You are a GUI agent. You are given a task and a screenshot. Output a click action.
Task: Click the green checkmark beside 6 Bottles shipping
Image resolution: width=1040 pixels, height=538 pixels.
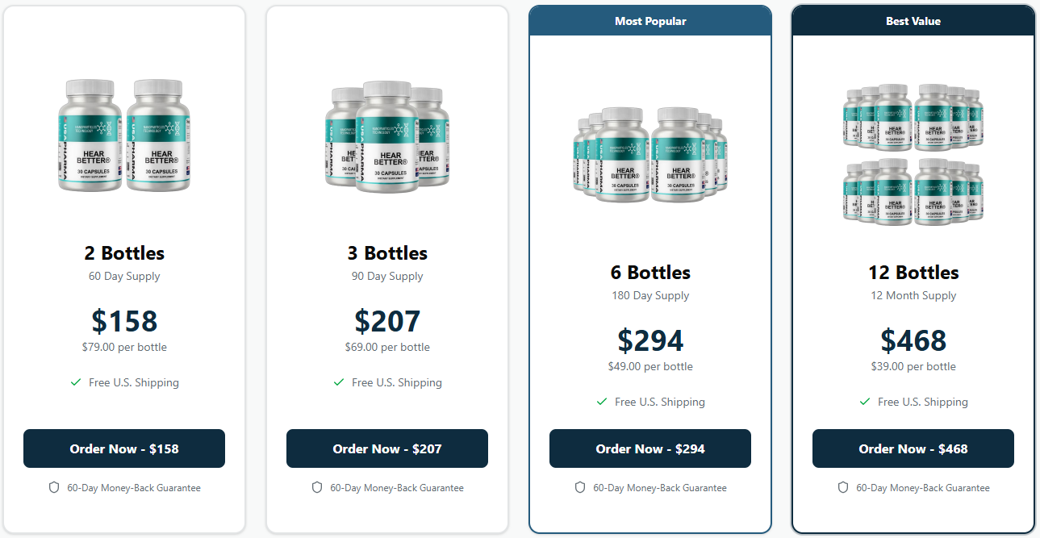(602, 401)
